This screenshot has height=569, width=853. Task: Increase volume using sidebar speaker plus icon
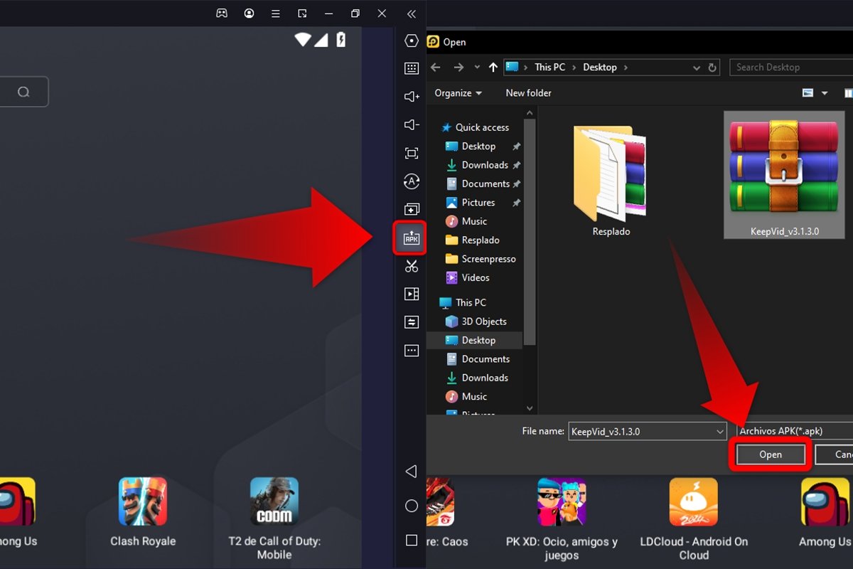coord(412,97)
